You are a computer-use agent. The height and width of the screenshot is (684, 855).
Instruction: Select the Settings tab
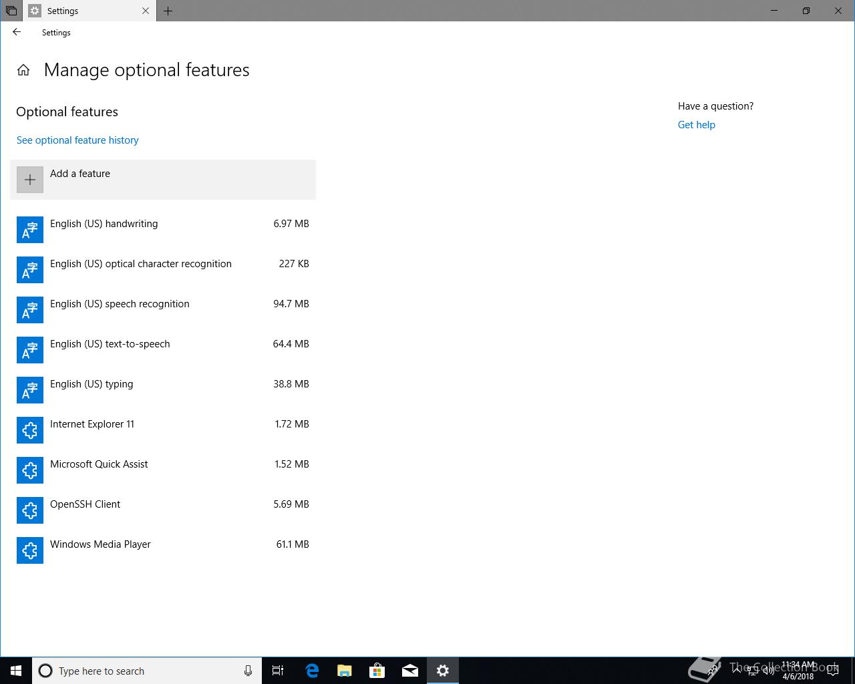(90, 11)
